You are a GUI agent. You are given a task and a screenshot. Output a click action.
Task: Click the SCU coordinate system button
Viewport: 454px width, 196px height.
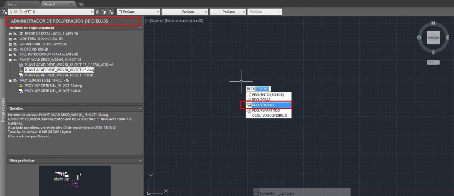[x=431, y=62]
